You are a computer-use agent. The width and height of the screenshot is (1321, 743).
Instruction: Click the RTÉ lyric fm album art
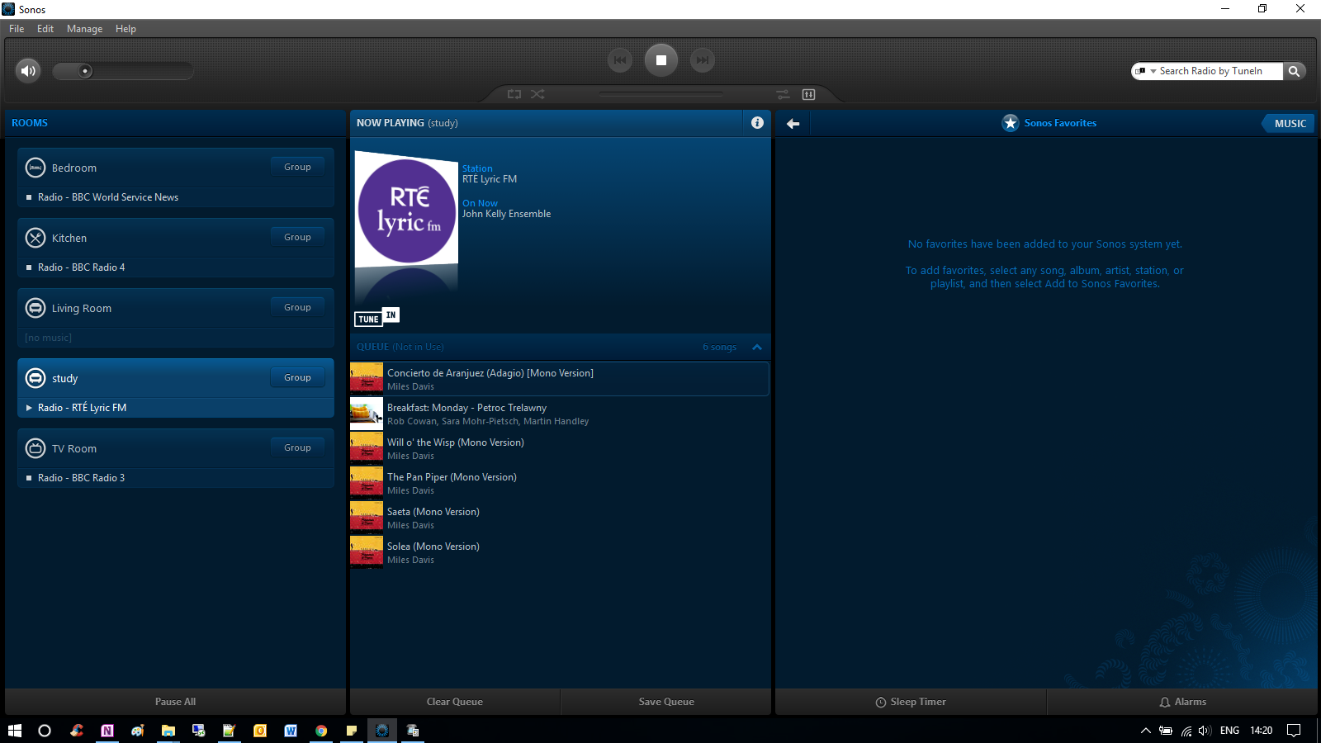point(406,211)
